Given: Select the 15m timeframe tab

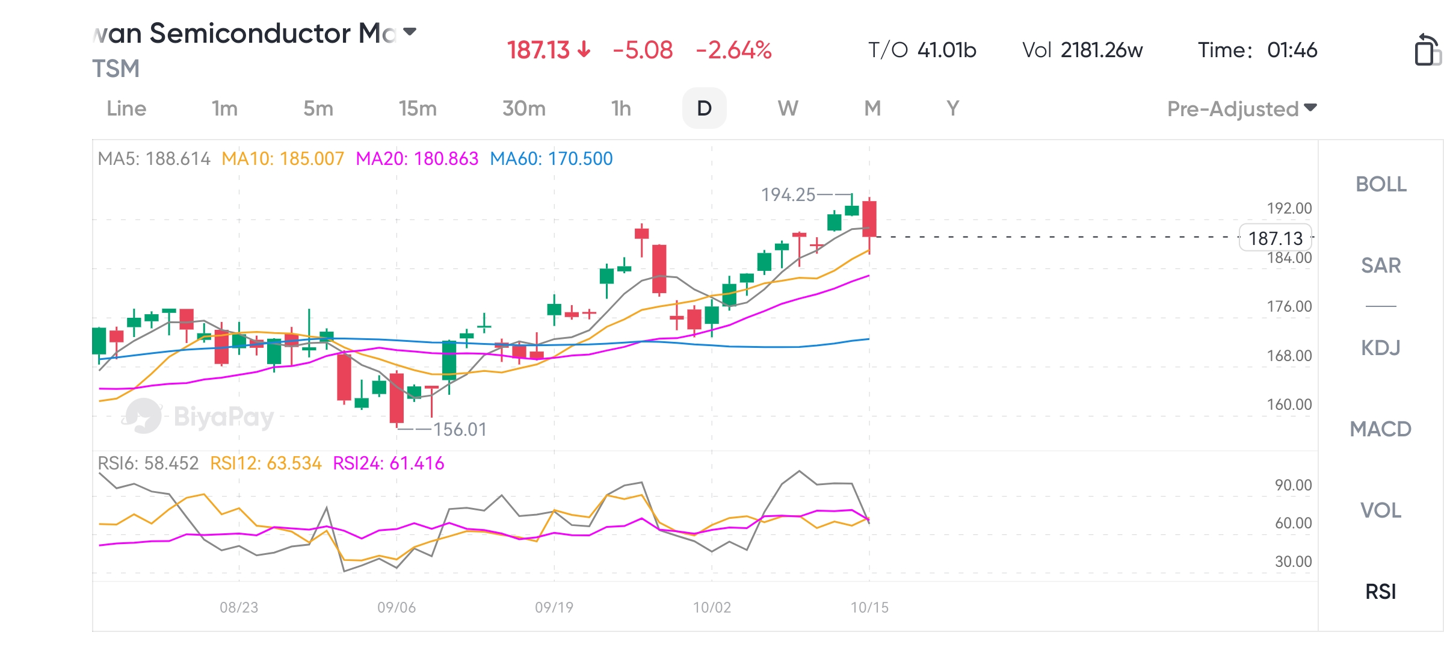Looking at the screenshot, I should click(x=418, y=108).
